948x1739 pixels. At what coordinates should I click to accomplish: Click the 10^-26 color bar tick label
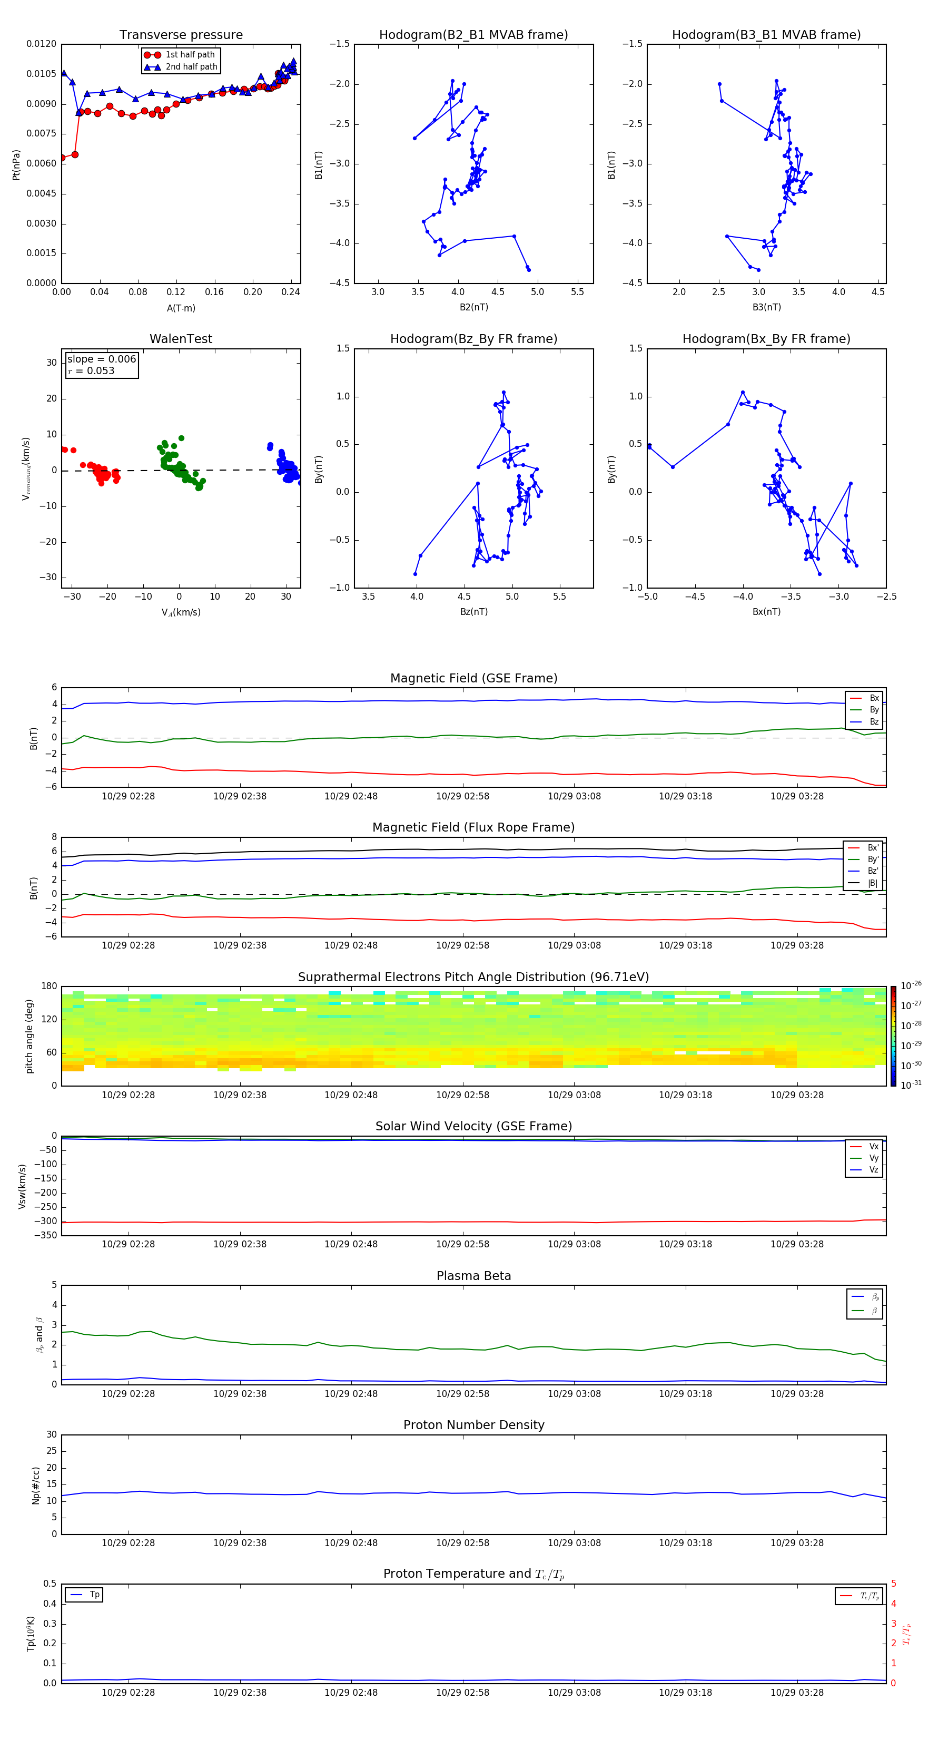911,985
